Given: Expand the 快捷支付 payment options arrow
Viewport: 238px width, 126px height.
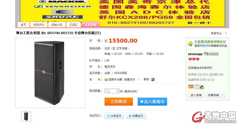Looking at the screenshot, I should pyautogui.click(x=138, y=79).
